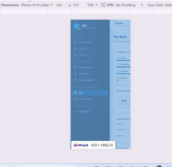The height and width of the screenshot is (167, 172).
Task: Click the 0% boosted ring chart
Action: [x=124, y=102]
